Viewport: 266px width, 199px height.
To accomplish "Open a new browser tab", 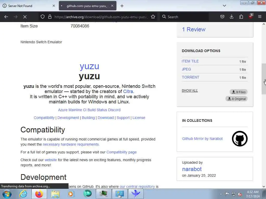I will click(x=122, y=6).
